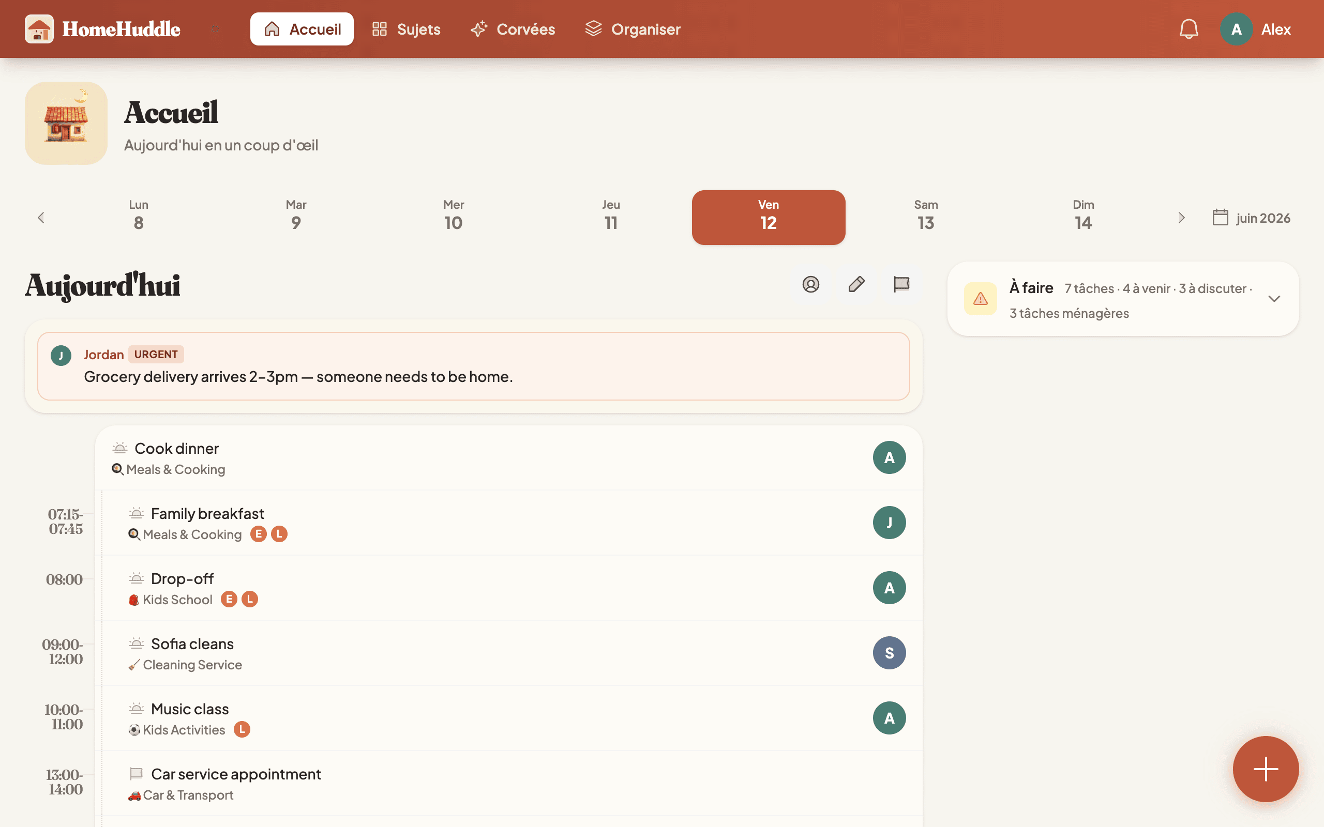Click the HomeHuddle house logo icon
This screenshot has height=827, width=1324.
pyautogui.click(x=39, y=29)
